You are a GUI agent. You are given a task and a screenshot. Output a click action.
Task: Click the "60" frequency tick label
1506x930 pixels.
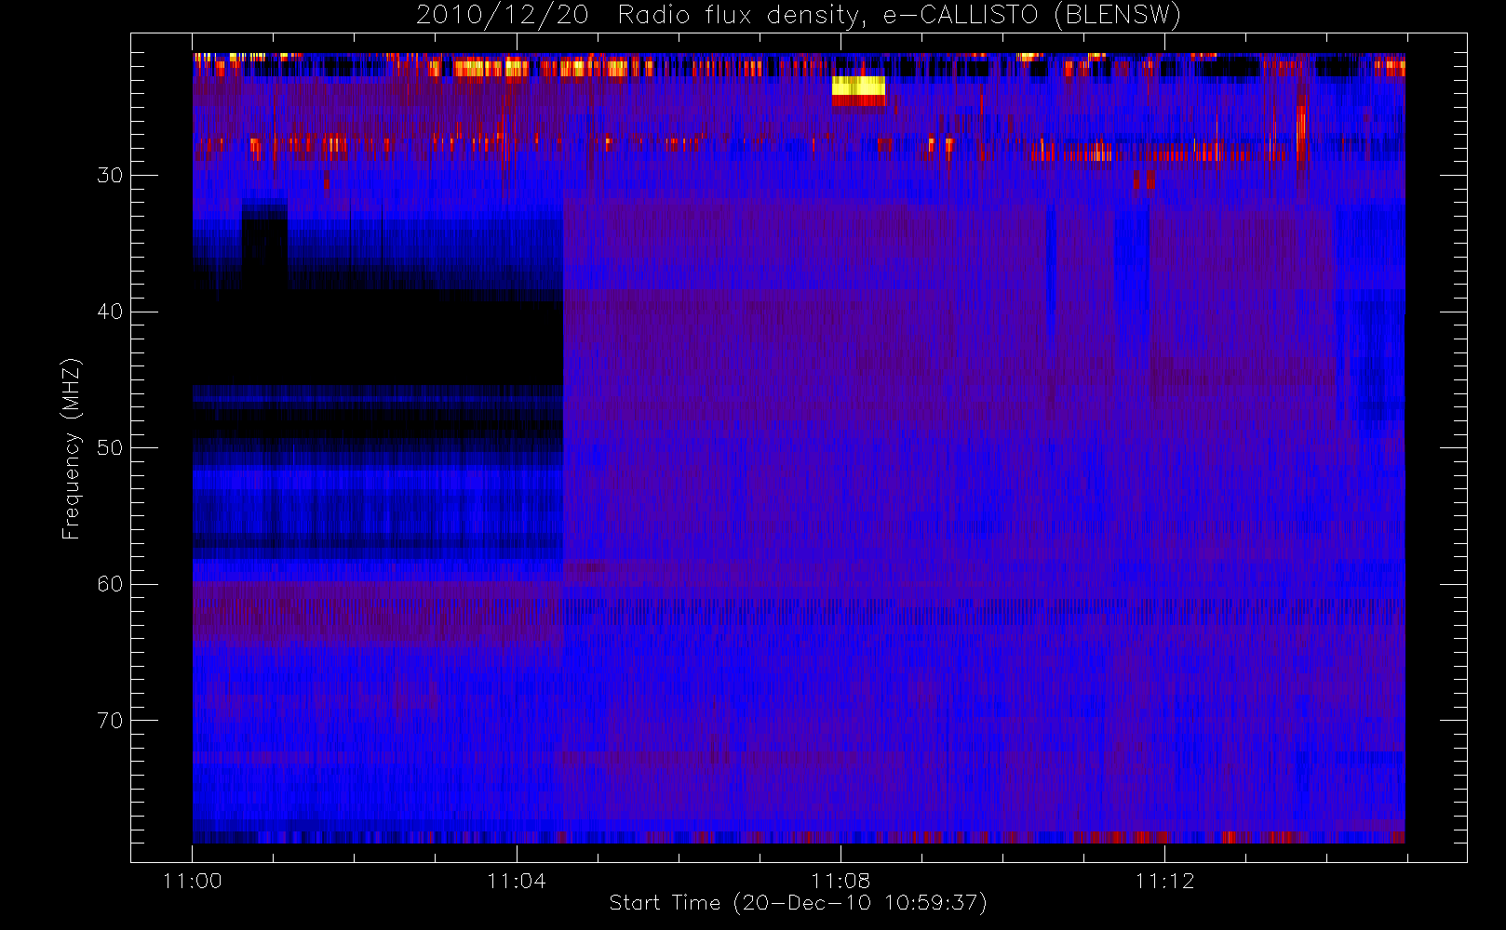110,584
